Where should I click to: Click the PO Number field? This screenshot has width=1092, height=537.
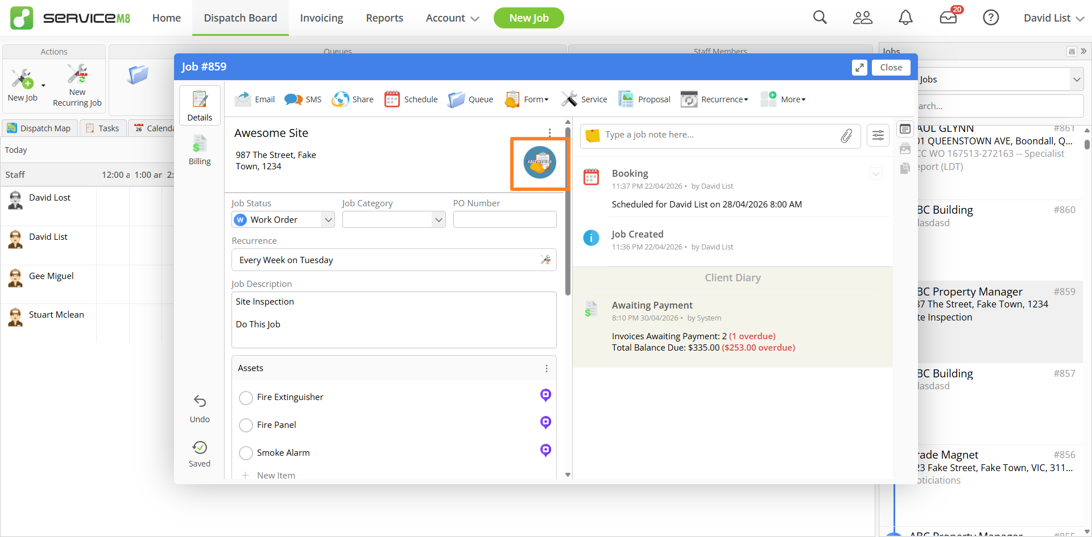(x=504, y=219)
